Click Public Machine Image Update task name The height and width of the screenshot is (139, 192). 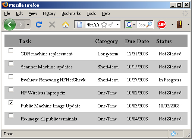pyautogui.click(x=50, y=106)
